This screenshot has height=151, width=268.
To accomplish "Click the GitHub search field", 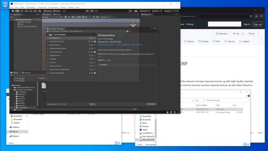I will click(x=224, y=24).
